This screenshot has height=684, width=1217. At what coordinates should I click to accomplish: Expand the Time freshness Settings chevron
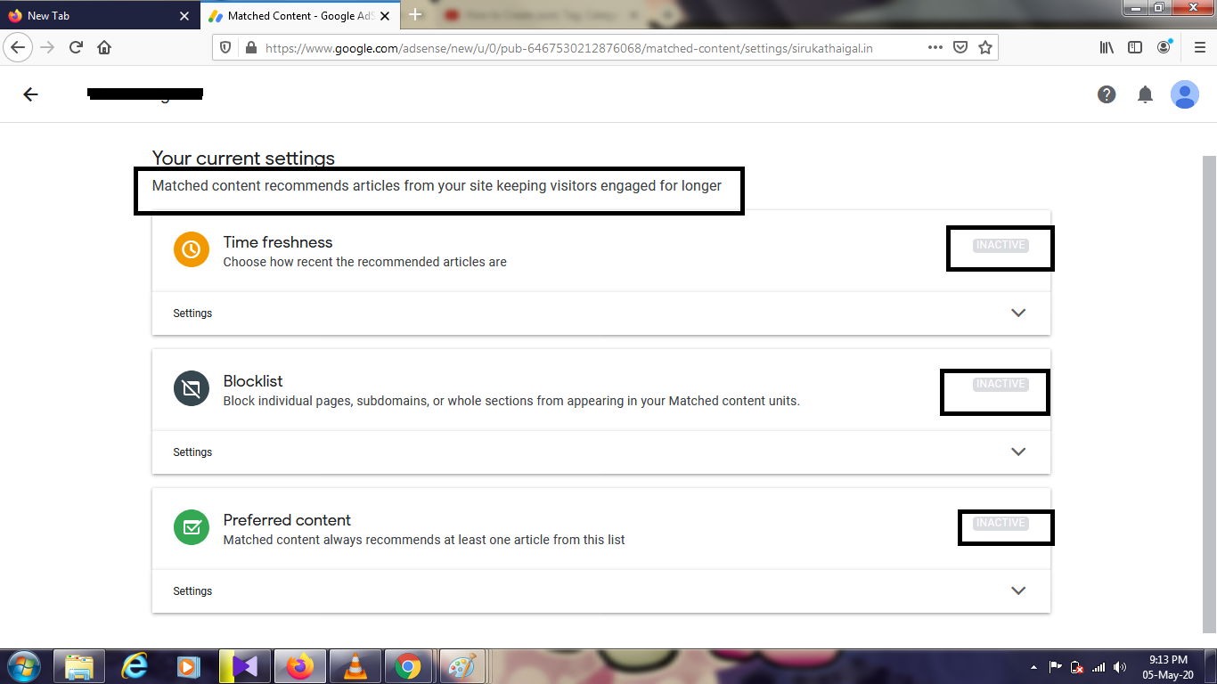1018,313
